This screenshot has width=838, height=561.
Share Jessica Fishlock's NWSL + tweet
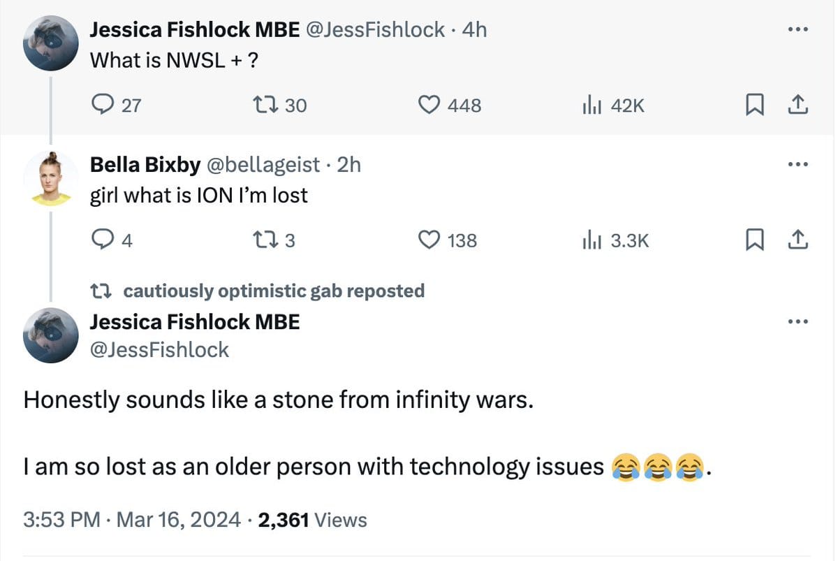click(797, 105)
